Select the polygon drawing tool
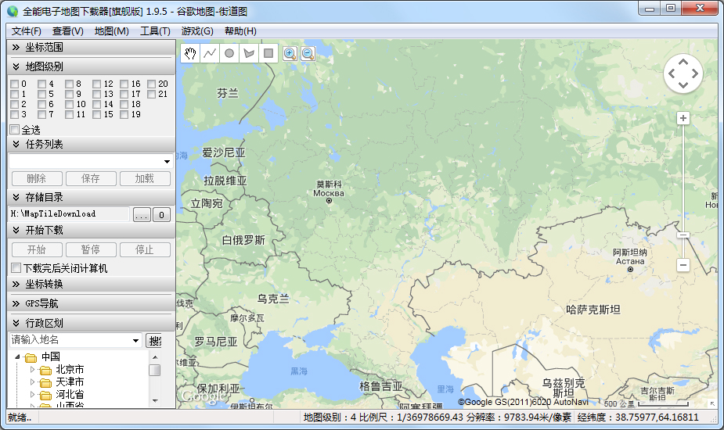This screenshot has width=724, height=430. tap(249, 53)
